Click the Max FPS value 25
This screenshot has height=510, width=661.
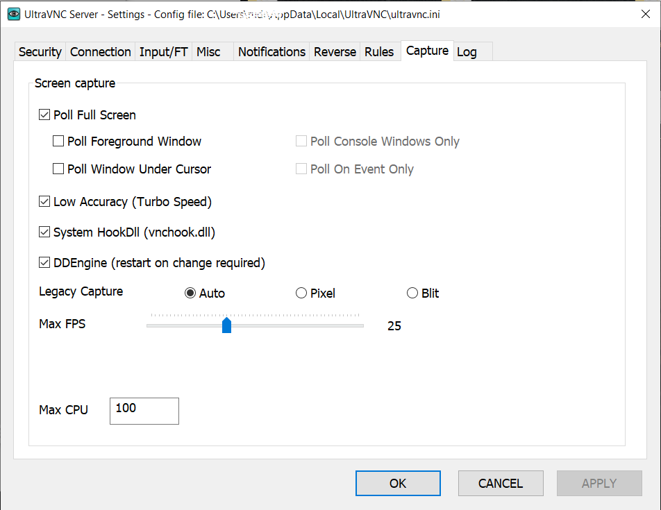394,326
